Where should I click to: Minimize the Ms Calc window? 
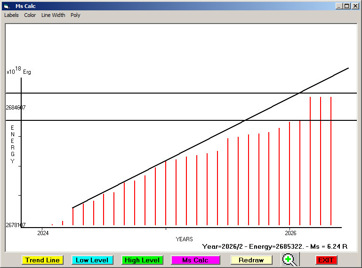pos(339,6)
